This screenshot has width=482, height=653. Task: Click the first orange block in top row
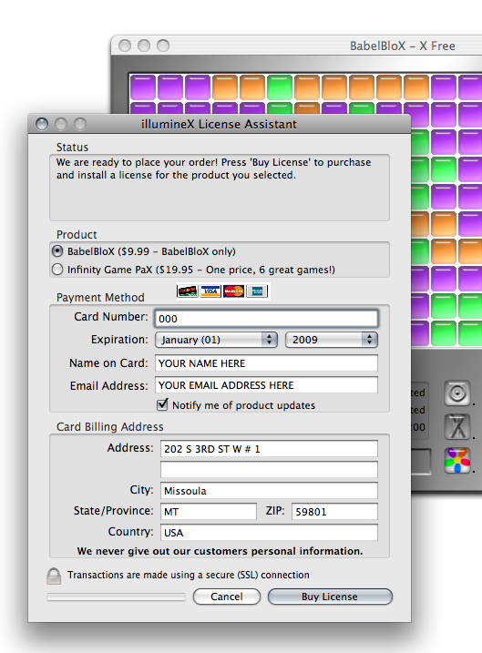pyautogui.click(x=225, y=87)
